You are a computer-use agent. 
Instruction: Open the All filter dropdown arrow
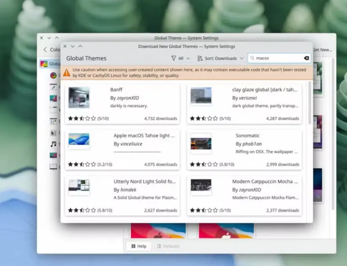pyautogui.click(x=188, y=58)
